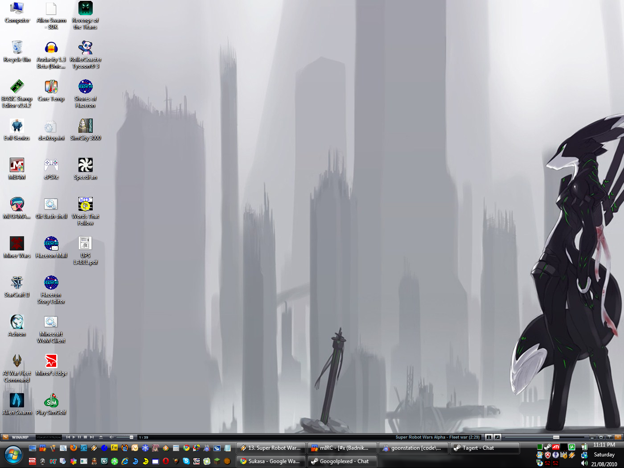Click Show Desktop in quick launch

pos(33,448)
